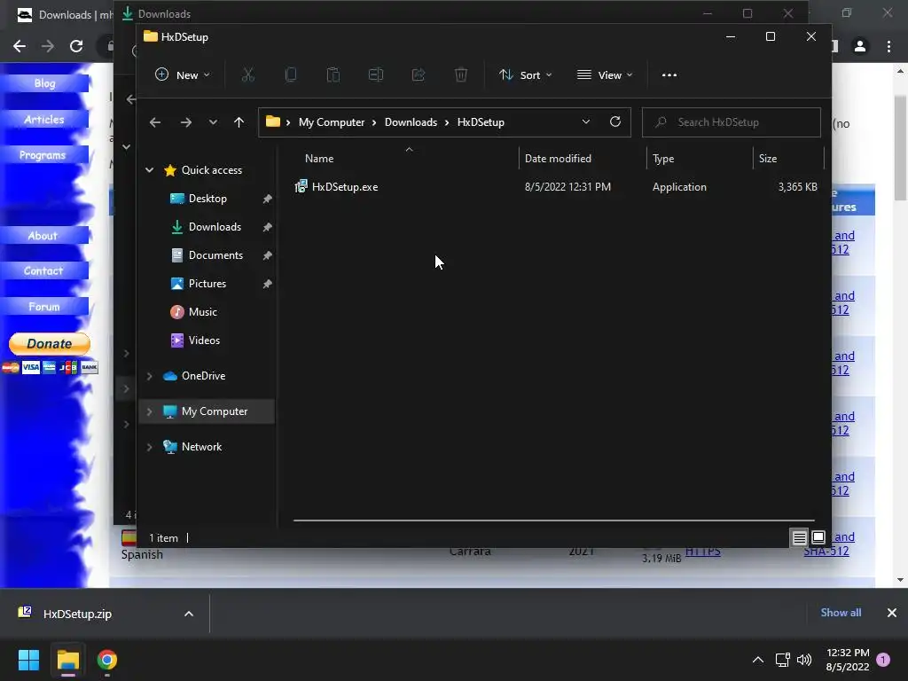Close the Chrome downloads bar
This screenshot has width=908, height=681.
(x=892, y=613)
